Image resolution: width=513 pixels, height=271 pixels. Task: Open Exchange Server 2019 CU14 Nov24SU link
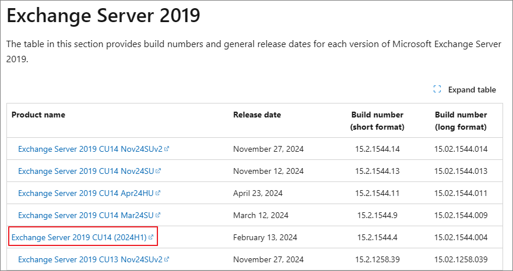coord(89,171)
